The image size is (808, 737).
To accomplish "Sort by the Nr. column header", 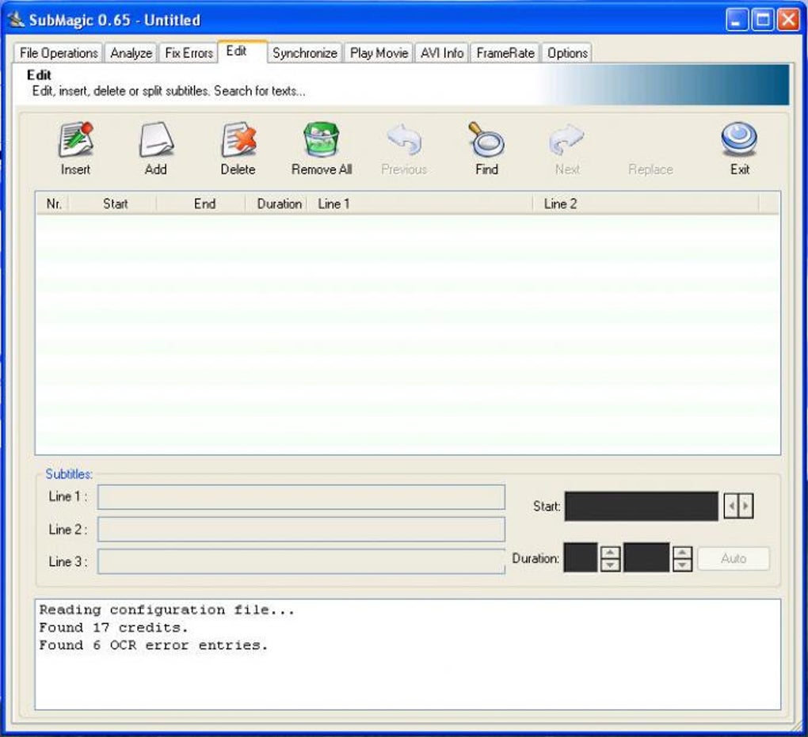I will 52,204.
